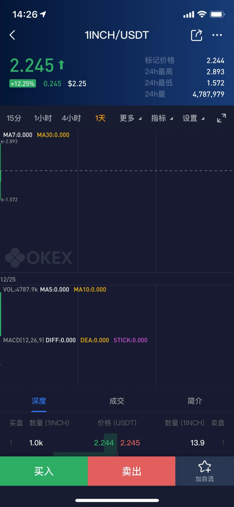Tap the red 卖出 sell button
Image resolution: width=234 pixels, height=507 pixels.
[131, 471]
